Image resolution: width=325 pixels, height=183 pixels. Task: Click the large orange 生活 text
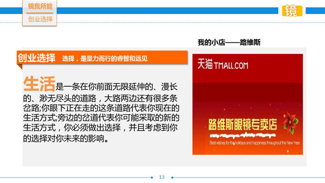pyautogui.click(x=39, y=84)
